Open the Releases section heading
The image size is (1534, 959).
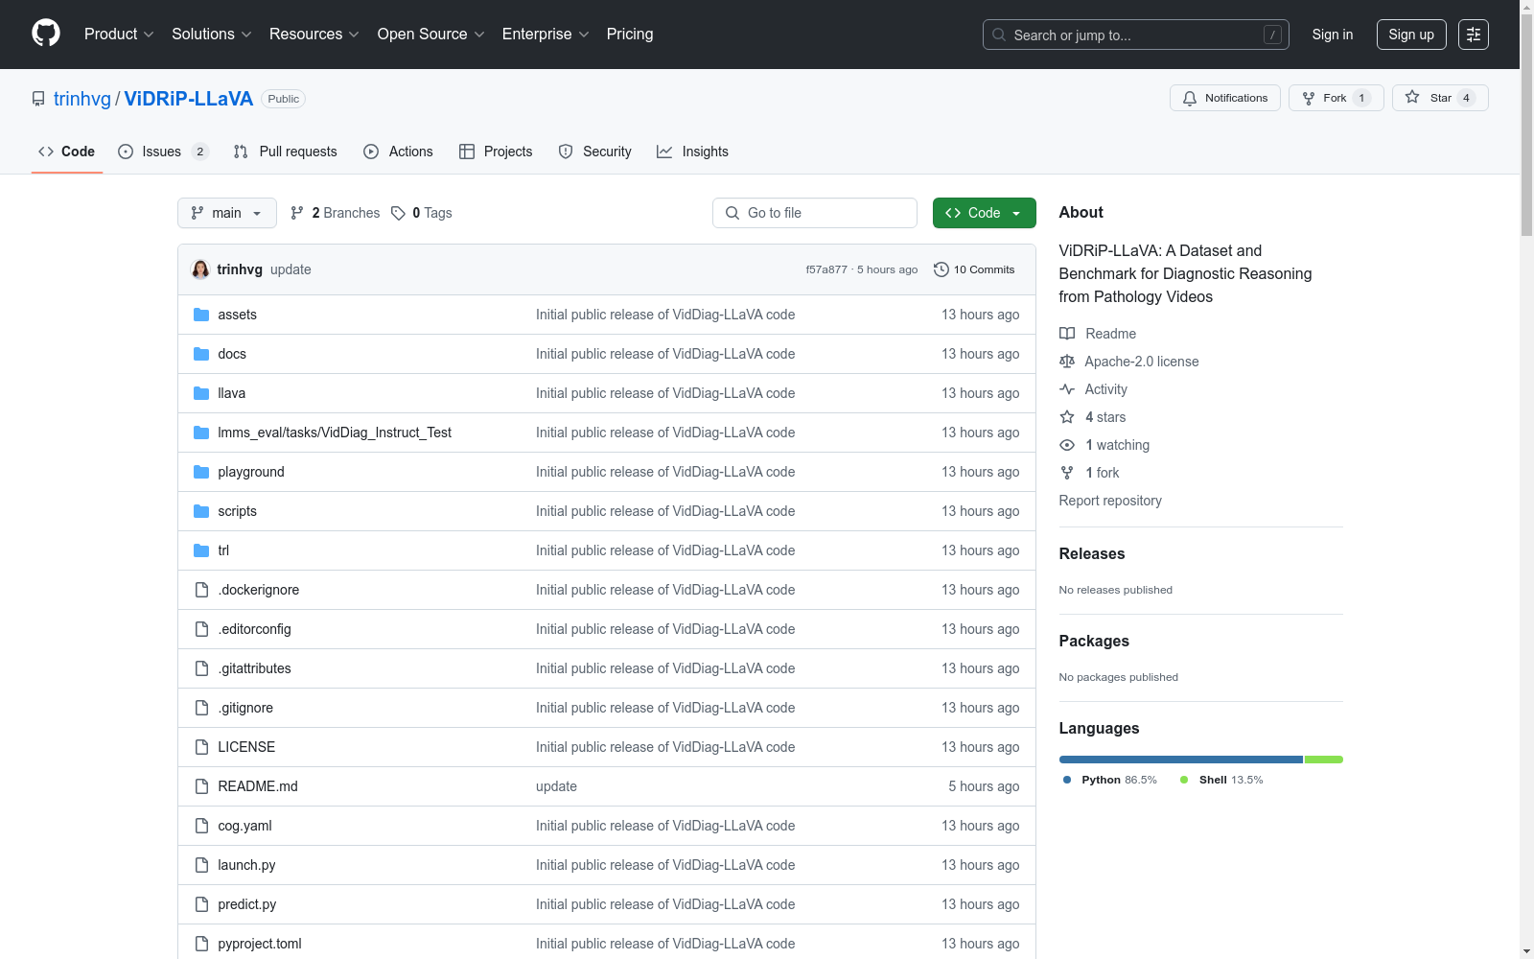click(x=1092, y=553)
